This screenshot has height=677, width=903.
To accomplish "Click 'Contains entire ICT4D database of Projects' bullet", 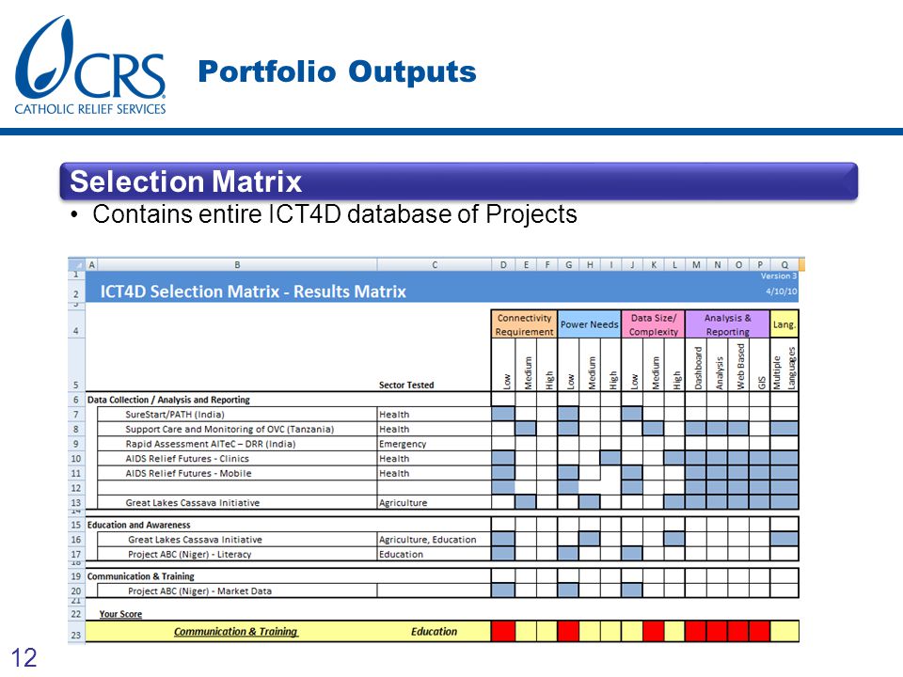I will (335, 214).
